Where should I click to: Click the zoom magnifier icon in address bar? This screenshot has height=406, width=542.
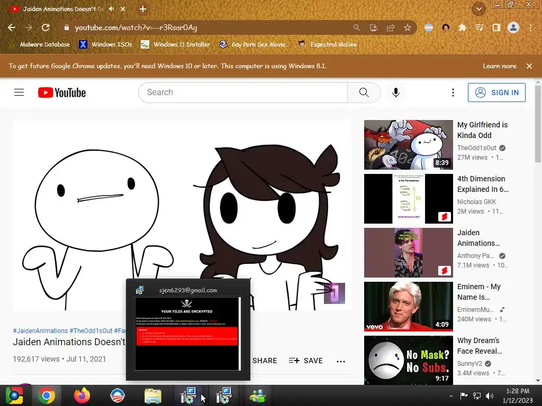click(x=356, y=27)
